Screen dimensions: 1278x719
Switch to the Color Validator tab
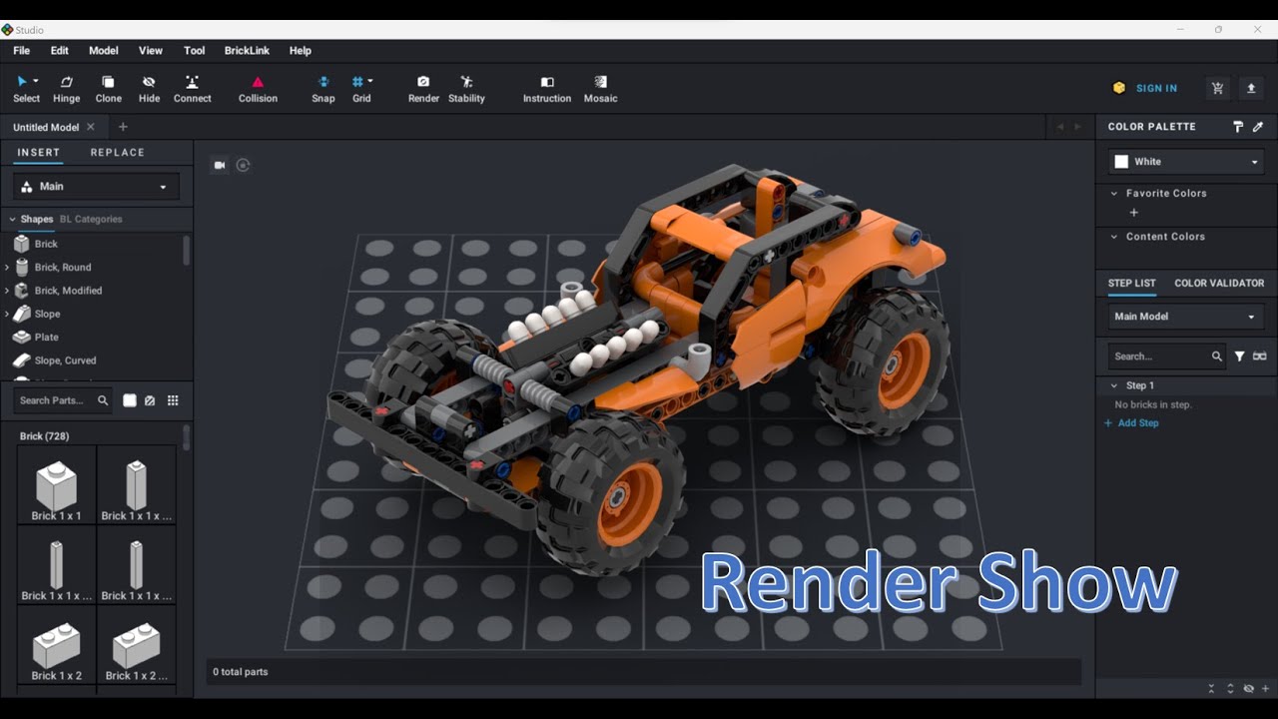coord(1219,284)
